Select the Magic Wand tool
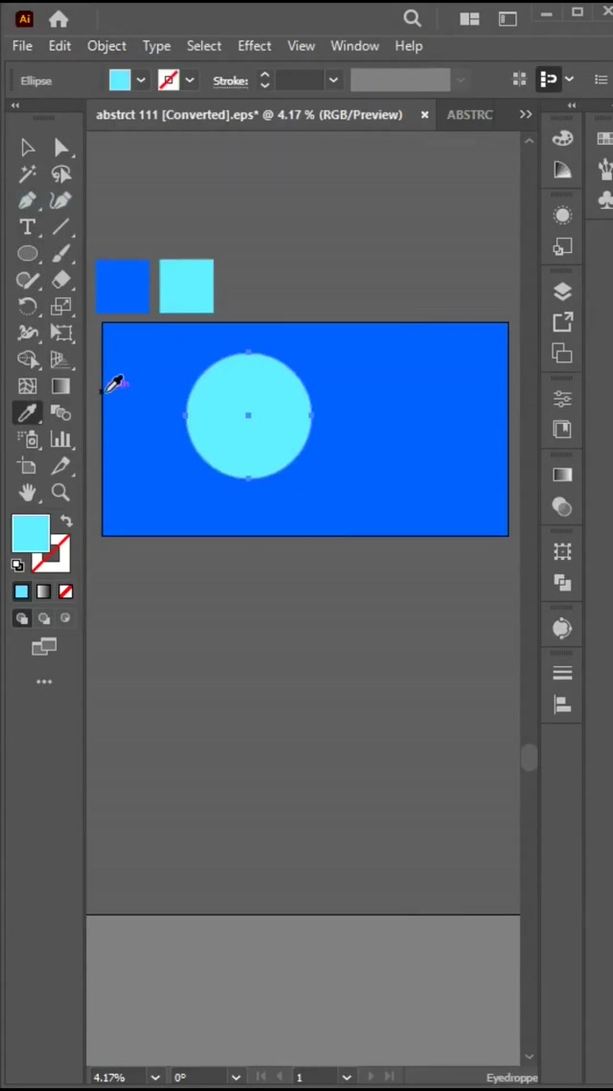This screenshot has width=613, height=1091. tap(27, 174)
